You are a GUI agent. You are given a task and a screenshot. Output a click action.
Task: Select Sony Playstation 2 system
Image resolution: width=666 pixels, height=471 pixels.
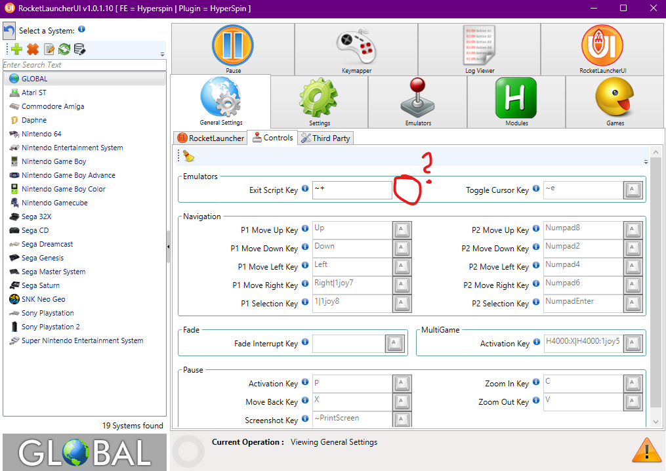click(85, 327)
